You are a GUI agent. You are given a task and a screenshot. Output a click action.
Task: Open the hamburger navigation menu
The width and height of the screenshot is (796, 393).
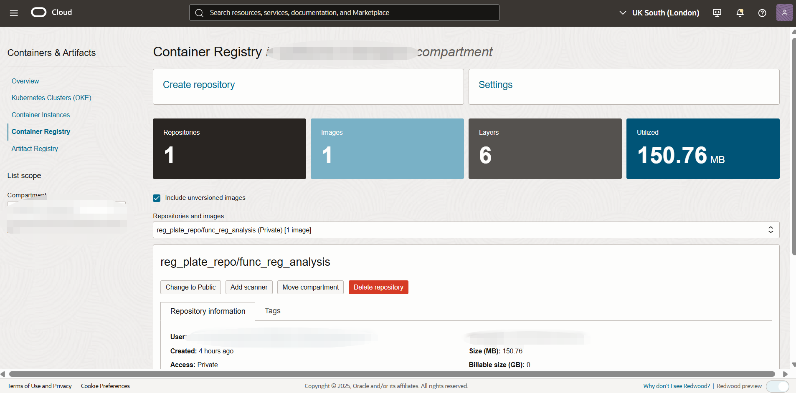(14, 13)
